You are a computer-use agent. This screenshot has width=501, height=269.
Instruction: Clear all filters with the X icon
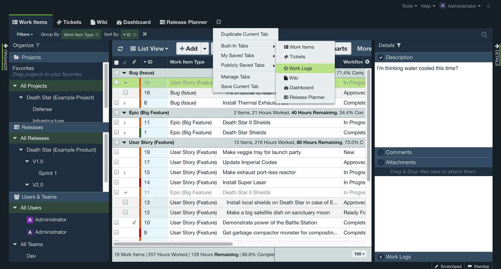pyautogui.click(x=145, y=34)
